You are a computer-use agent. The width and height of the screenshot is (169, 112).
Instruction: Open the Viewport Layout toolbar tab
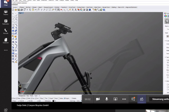pyautogui.click(x=48, y=7)
